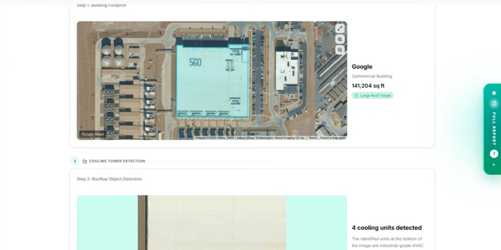Select the 141,204 sq ft value

coord(368,86)
